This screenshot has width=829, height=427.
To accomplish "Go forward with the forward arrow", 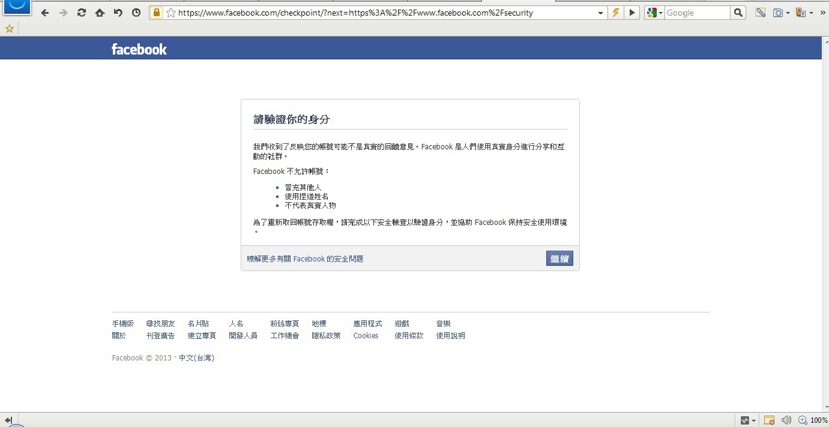I will tap(63, 13).
